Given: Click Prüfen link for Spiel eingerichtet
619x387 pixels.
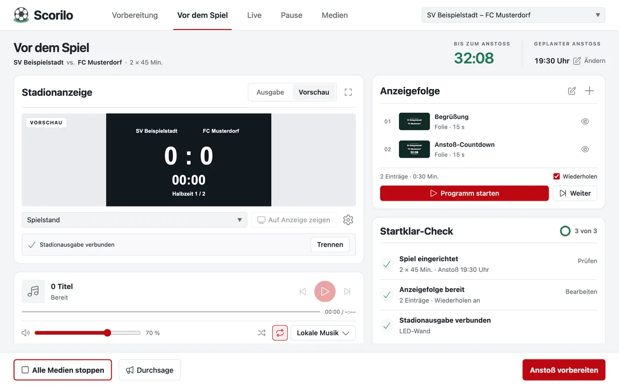Looking at the screenshot, I should [588, 261].
